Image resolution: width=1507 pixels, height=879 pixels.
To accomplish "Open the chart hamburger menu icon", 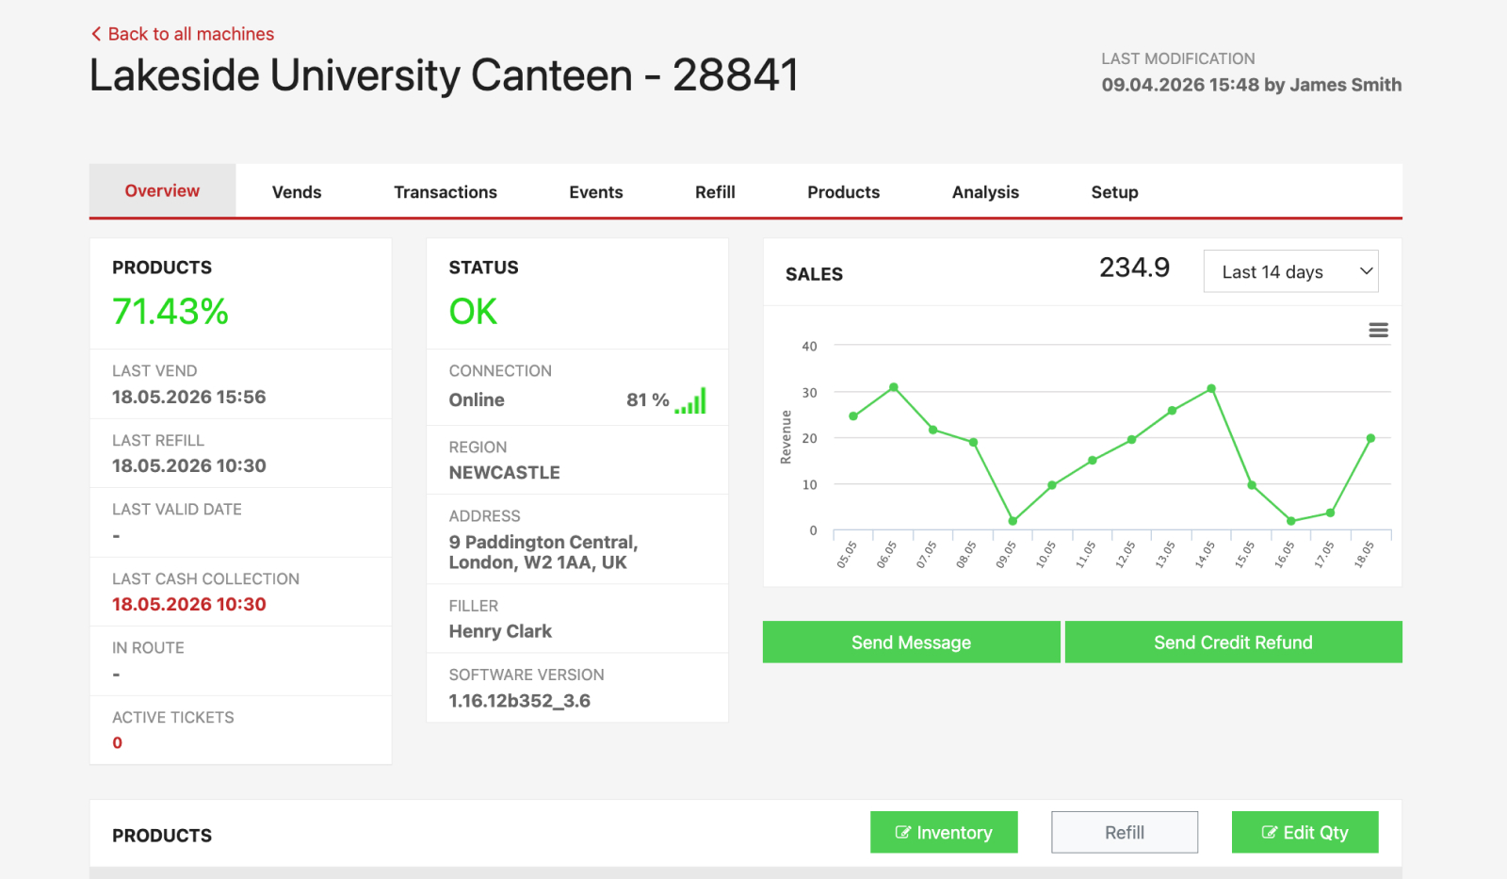I will [1378, 330].
